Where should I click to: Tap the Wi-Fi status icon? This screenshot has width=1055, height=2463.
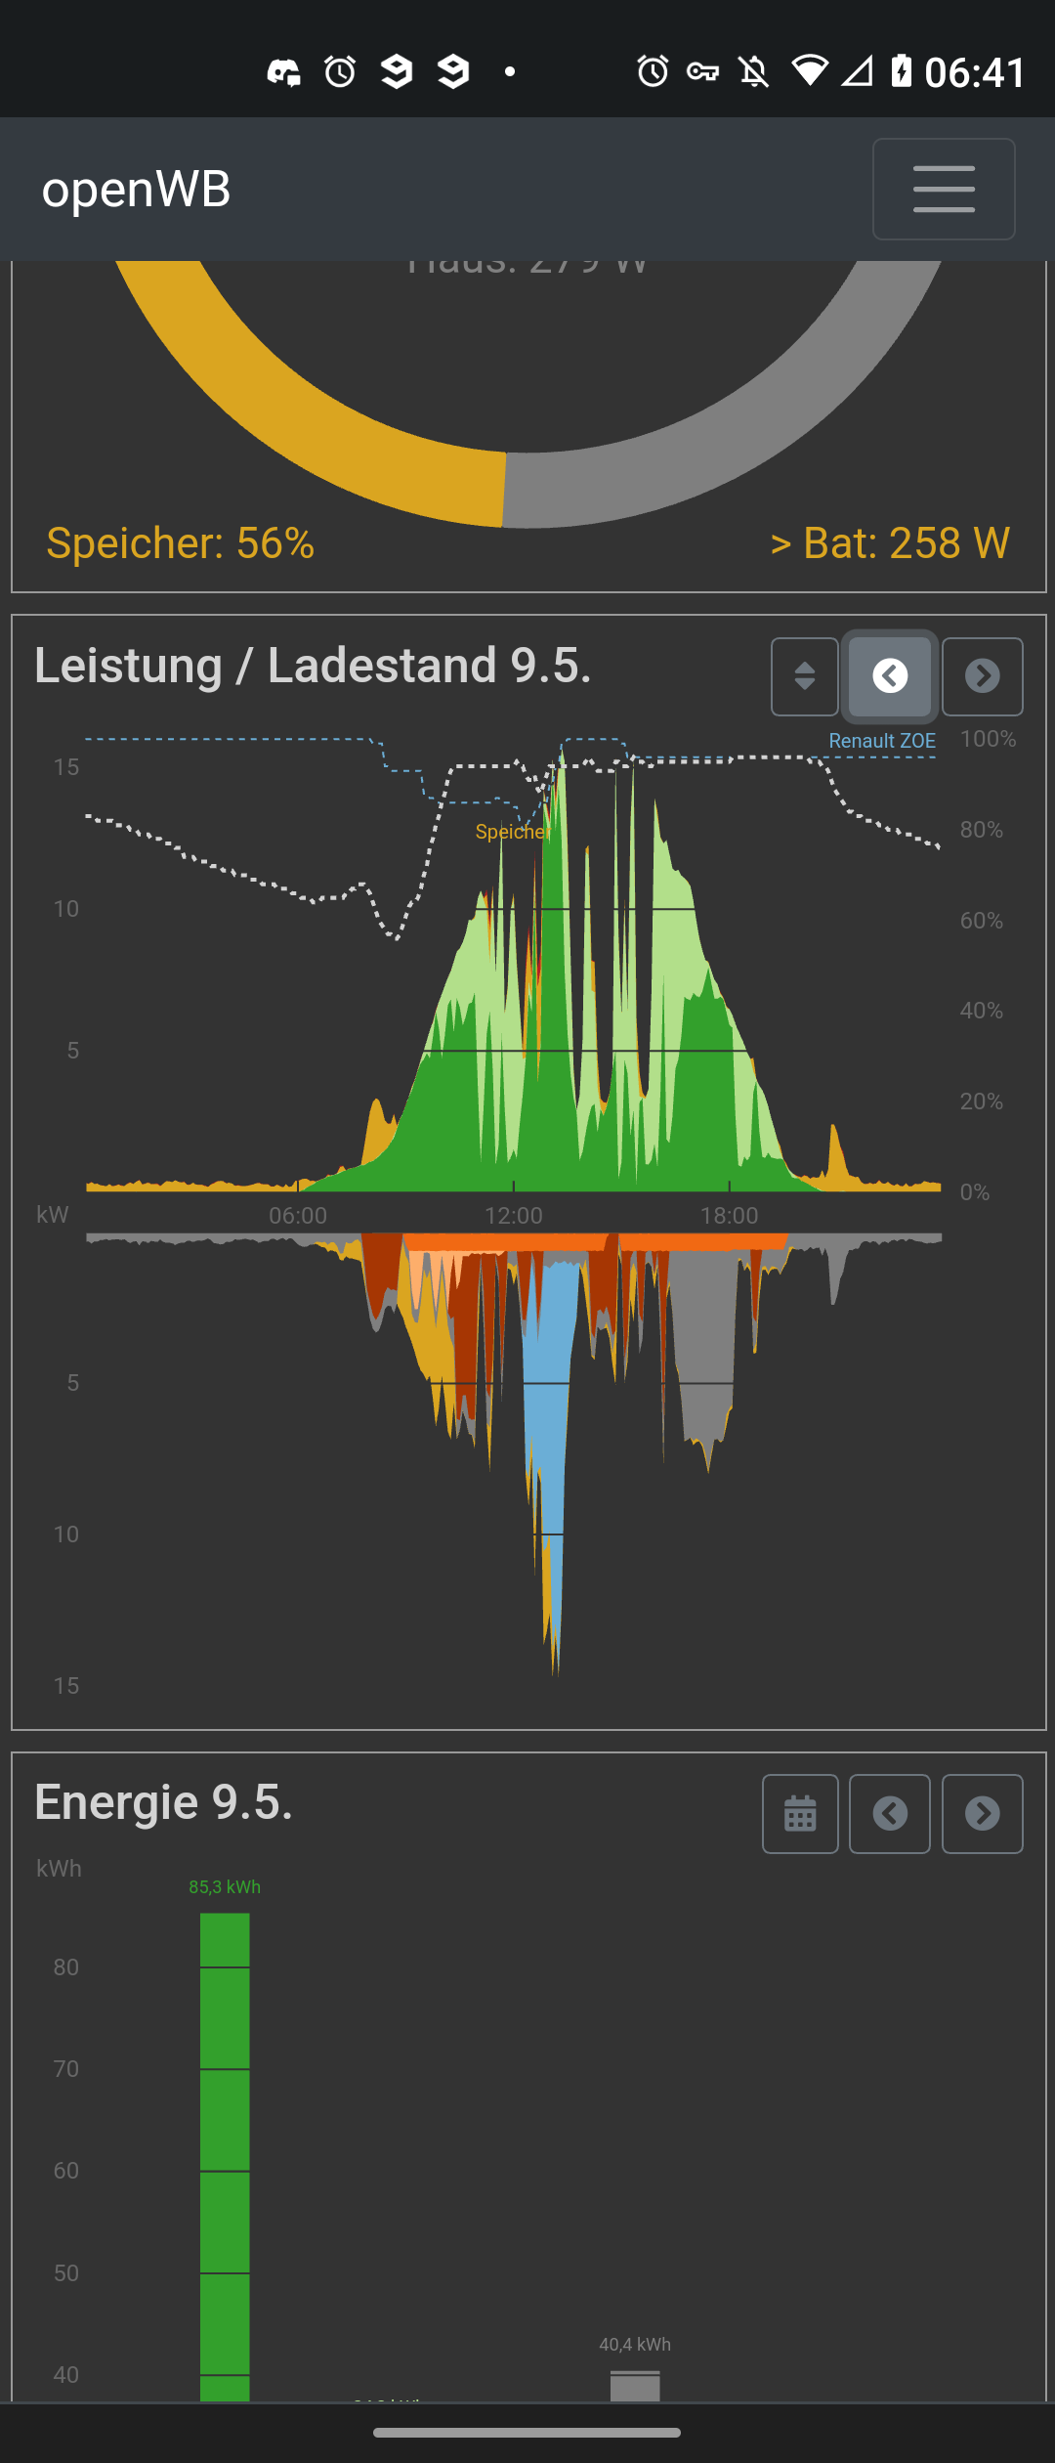tap(810, 70)
